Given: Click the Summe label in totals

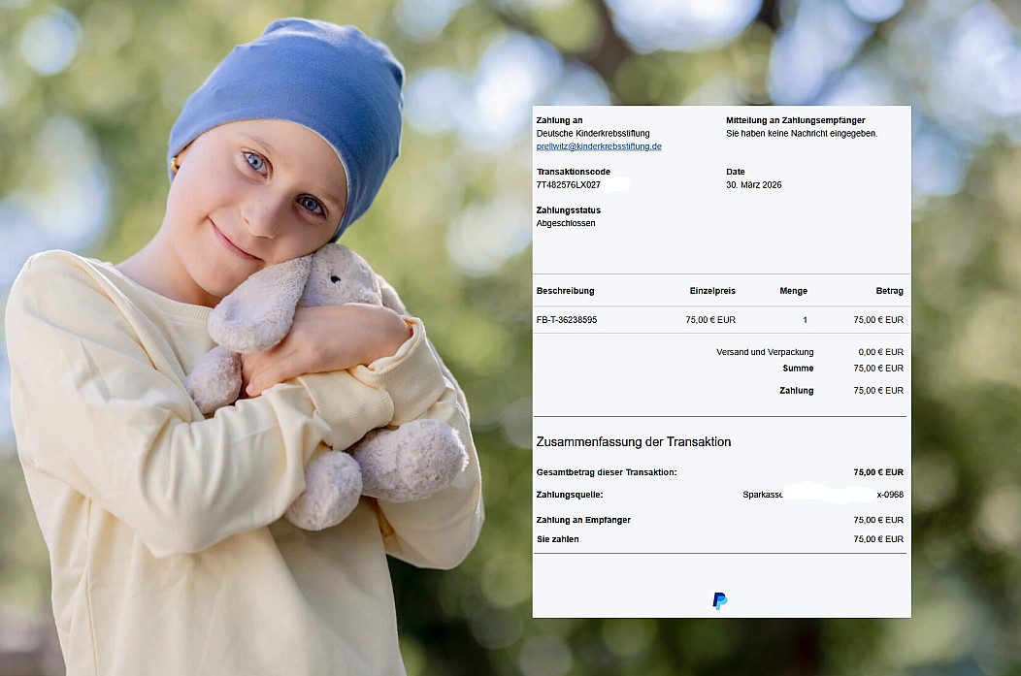Looking at the screenshot, I should tap(798, 369).
